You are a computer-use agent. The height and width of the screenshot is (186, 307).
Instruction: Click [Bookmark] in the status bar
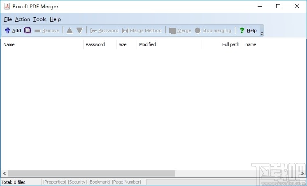tap(99, 182)
